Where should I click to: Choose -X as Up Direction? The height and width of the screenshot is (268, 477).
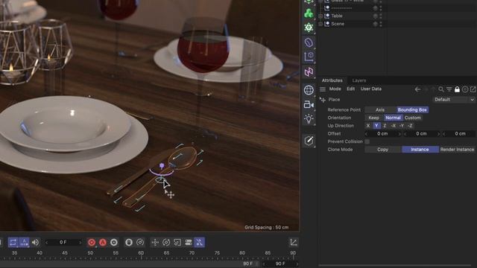394,126
